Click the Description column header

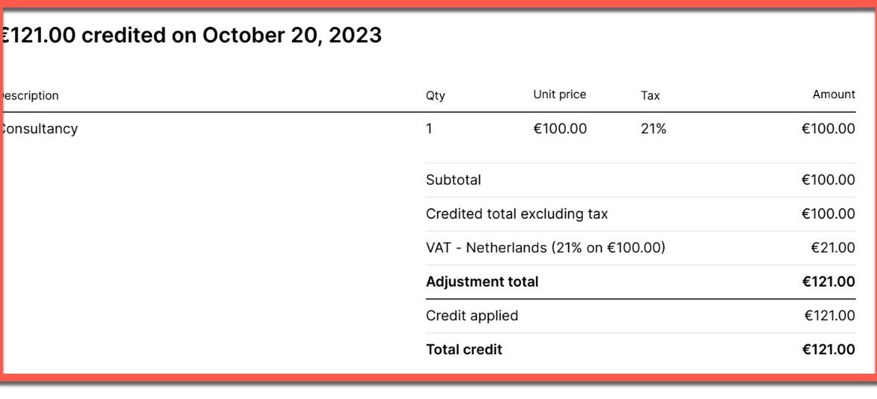click(30, 95)
